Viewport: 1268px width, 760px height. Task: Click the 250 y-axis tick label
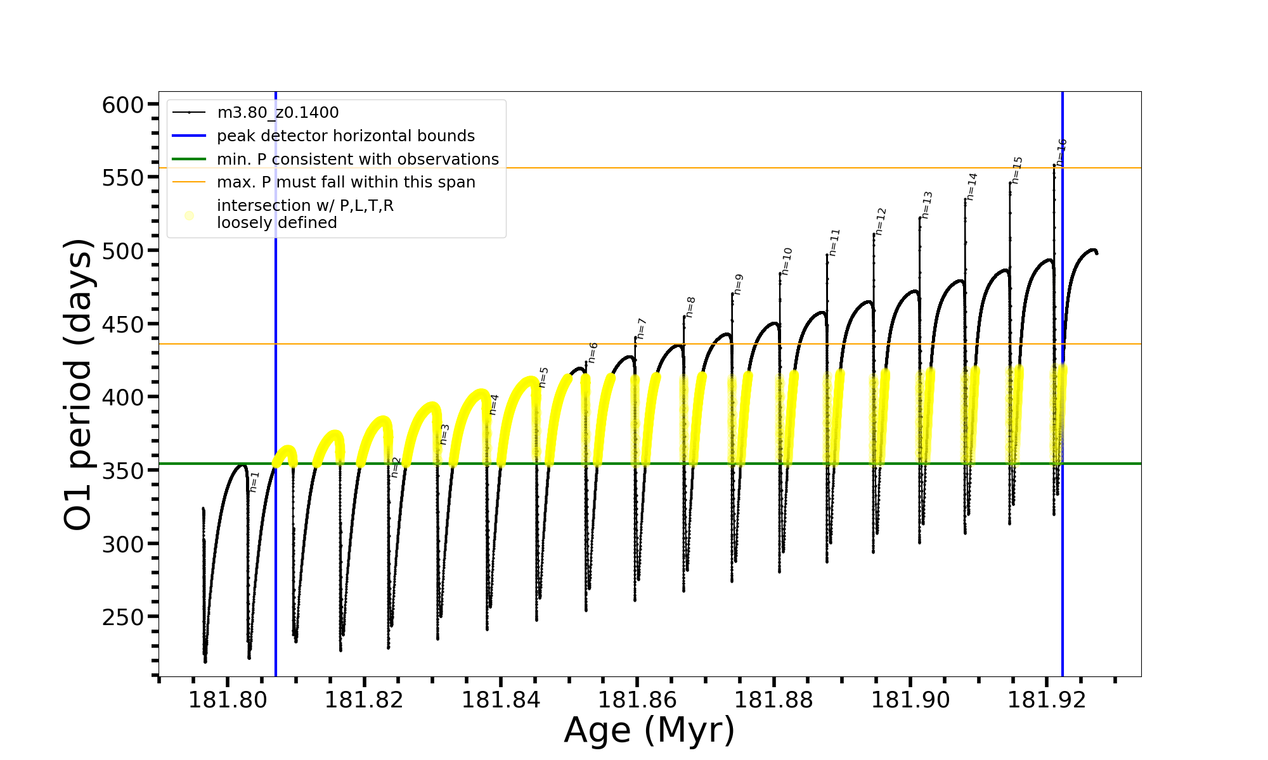pos(123,617)
